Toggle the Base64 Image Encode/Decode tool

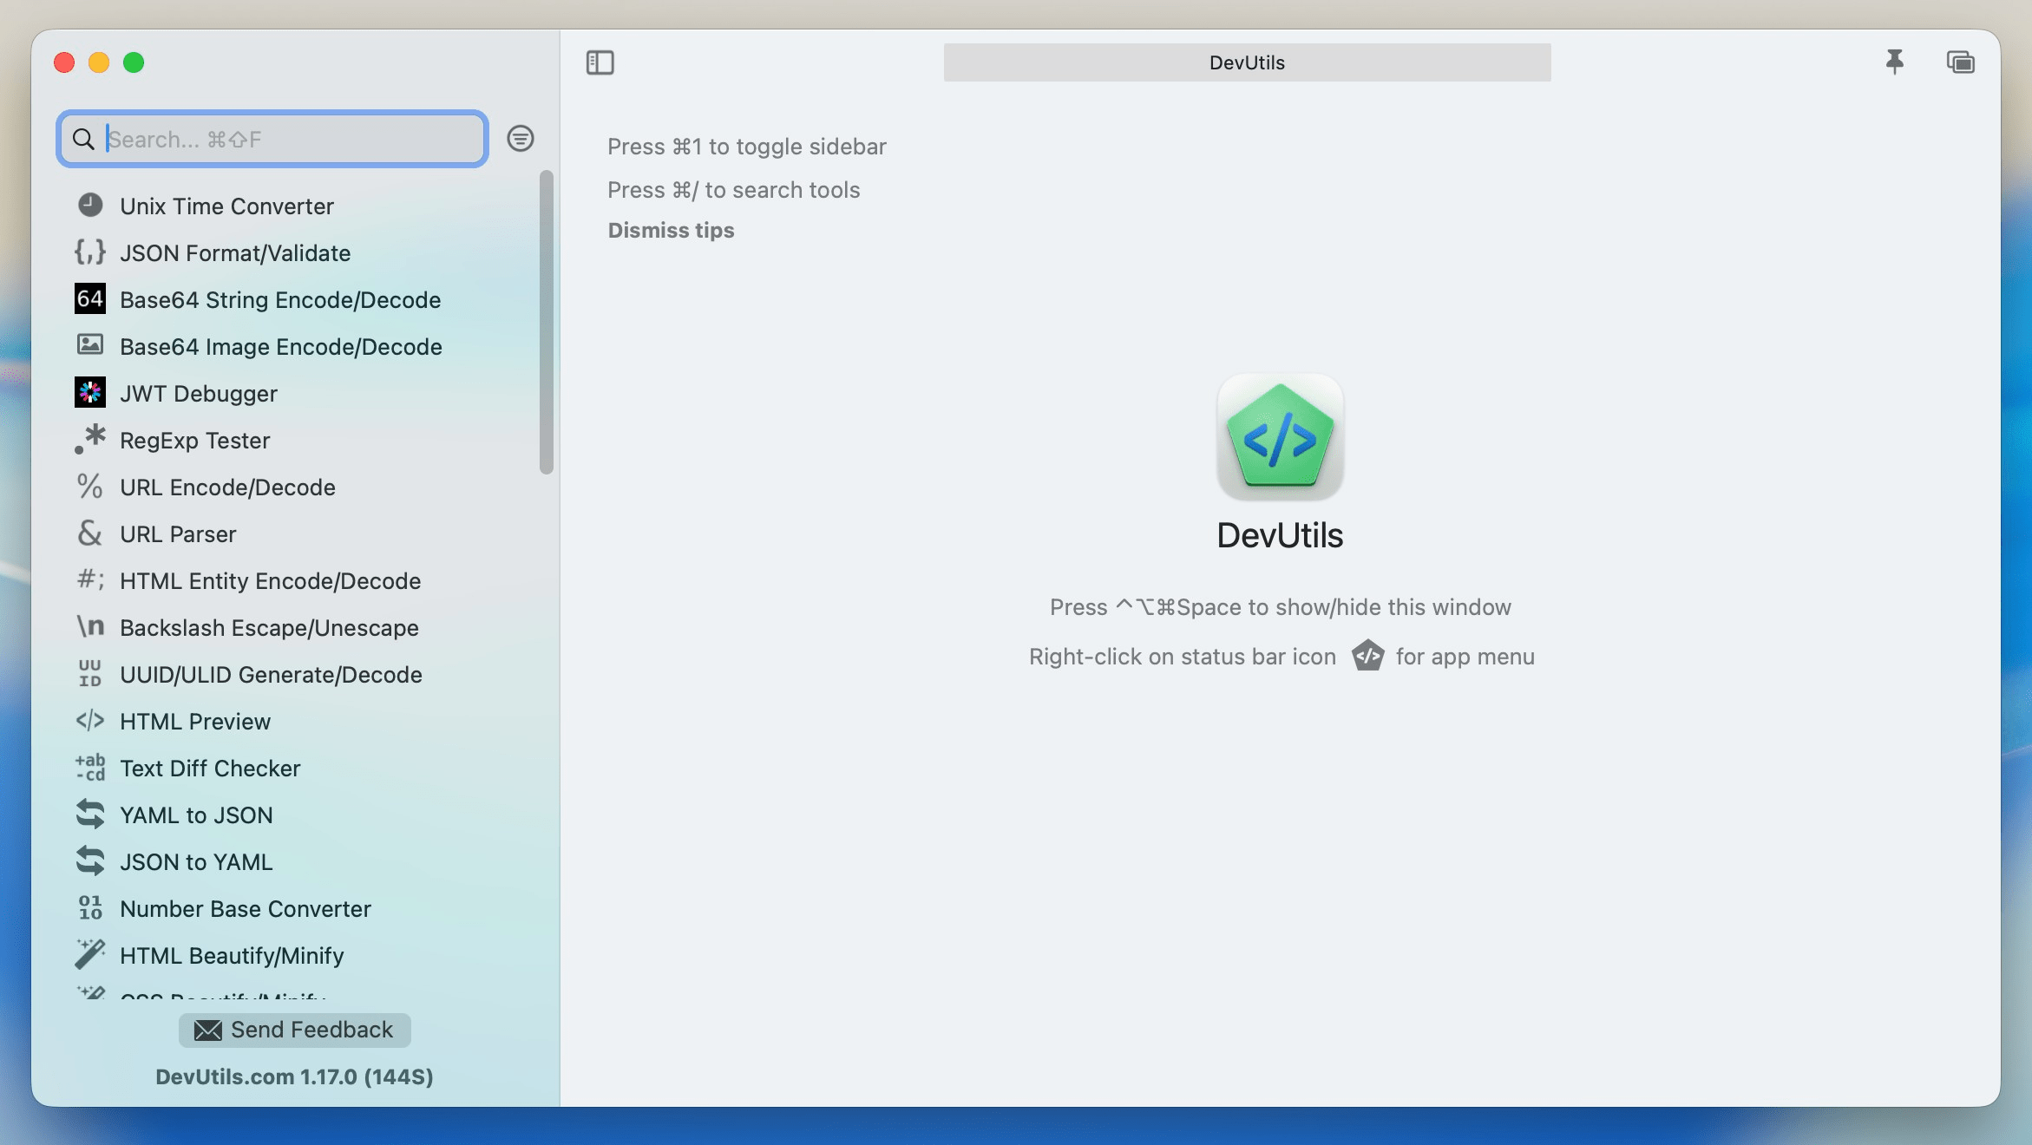[89, 345]
